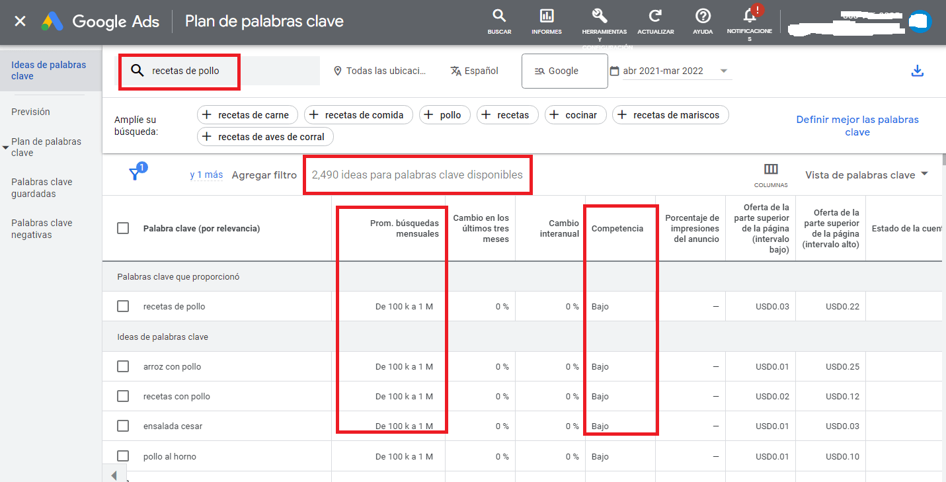Sort by the Competencia column header
This screenshot has width=946, height=482.
[x=617, y=228]
